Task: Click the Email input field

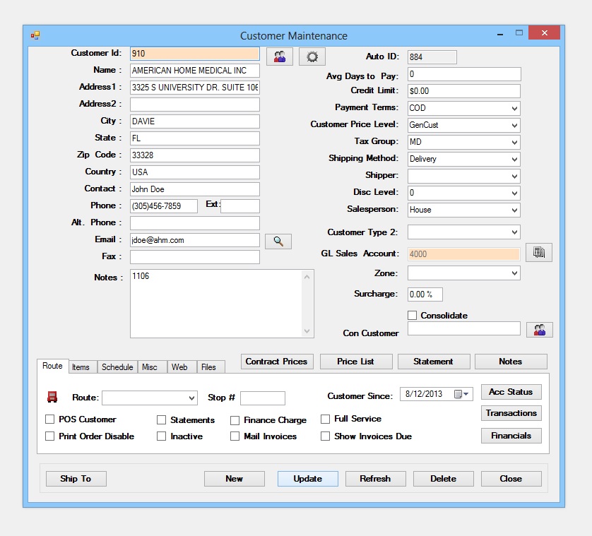Action: coord(195,240)
